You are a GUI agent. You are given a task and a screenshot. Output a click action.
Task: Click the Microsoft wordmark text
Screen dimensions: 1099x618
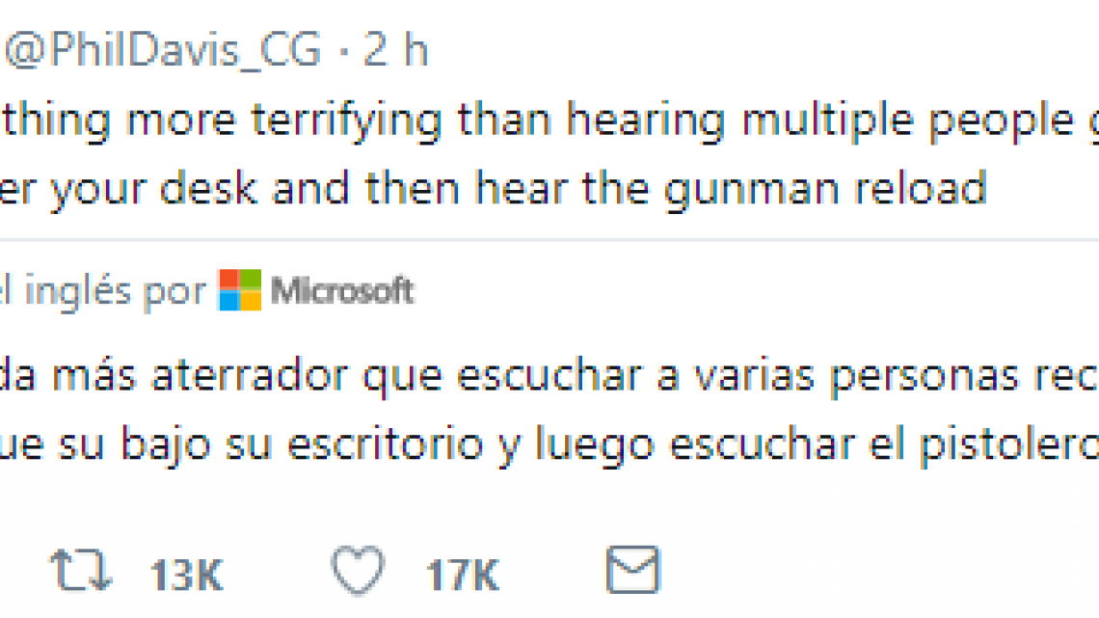click(x=343, y=290)
